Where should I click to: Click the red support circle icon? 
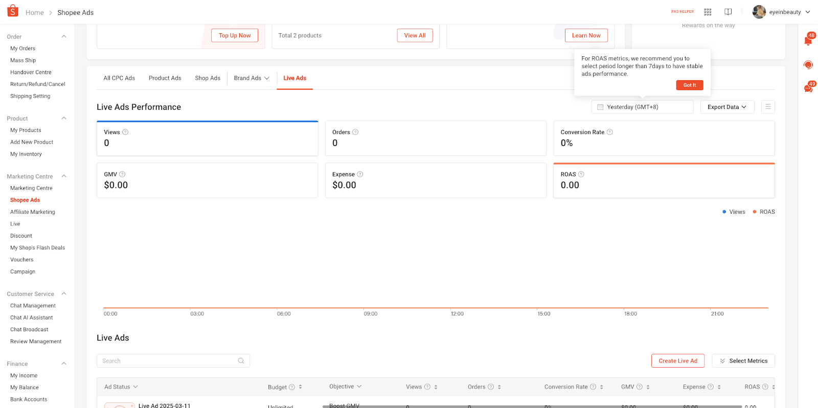click(808, 64)
